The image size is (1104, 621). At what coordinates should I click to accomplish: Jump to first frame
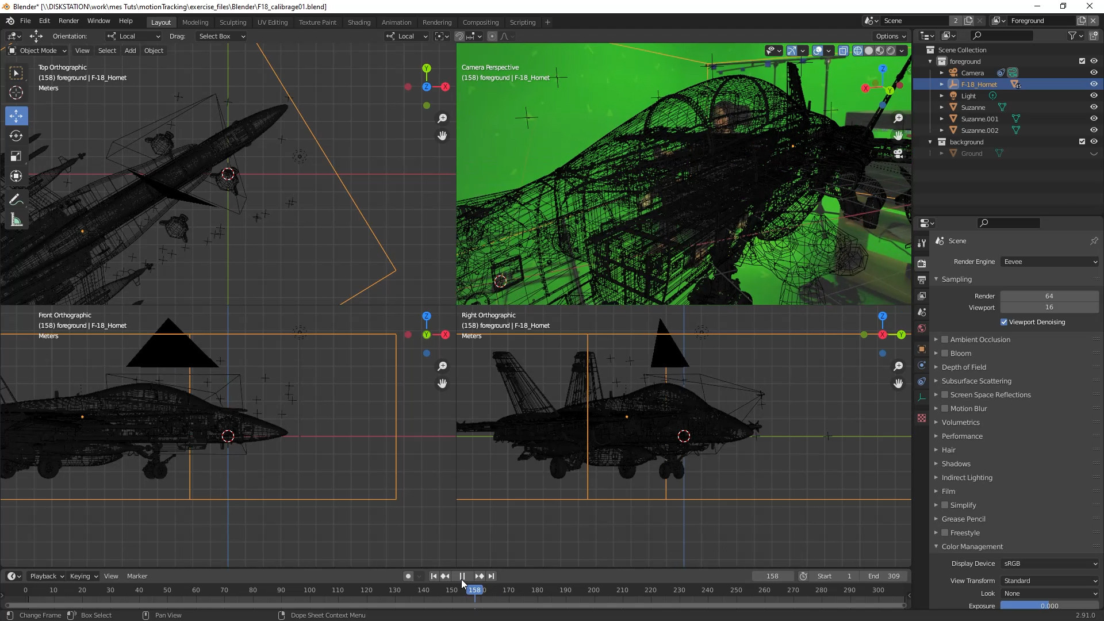click(x=434, y=576)
